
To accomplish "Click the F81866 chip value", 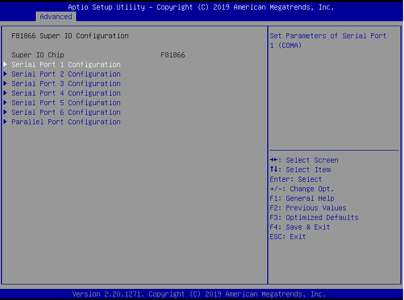I will (x=172, y=55).
